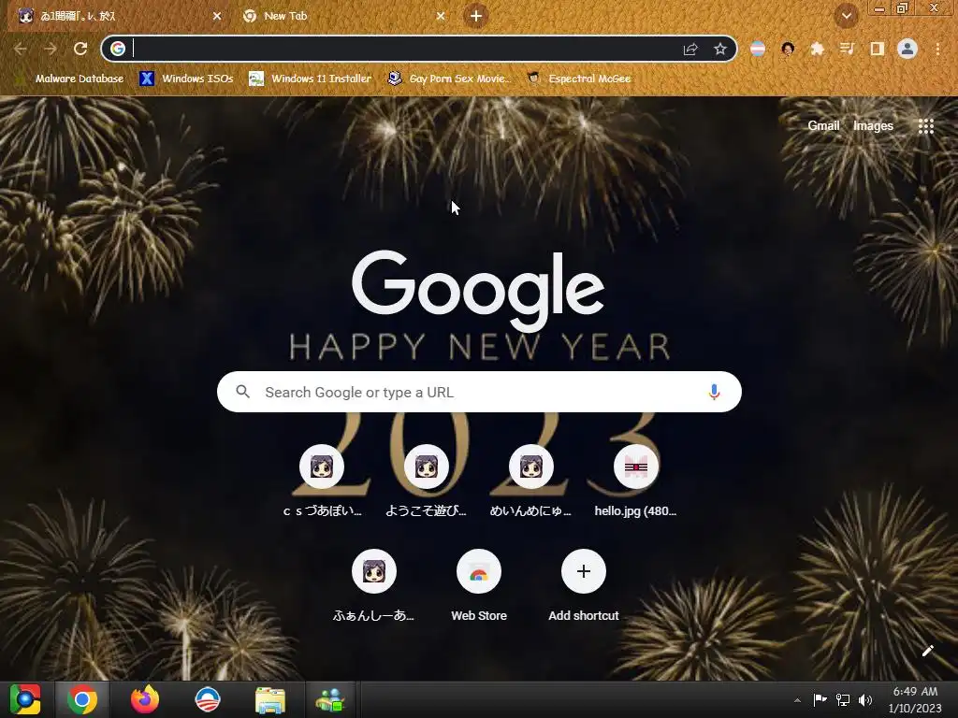Open the media control playlist icon
The image size is (958, 718).
click(x=848, y=49)
